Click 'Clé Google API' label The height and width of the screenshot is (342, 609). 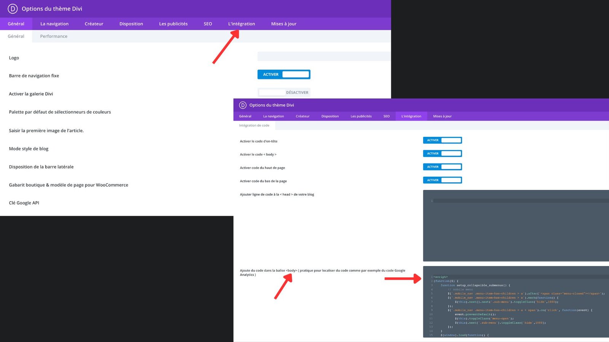[x=24, y=203]
